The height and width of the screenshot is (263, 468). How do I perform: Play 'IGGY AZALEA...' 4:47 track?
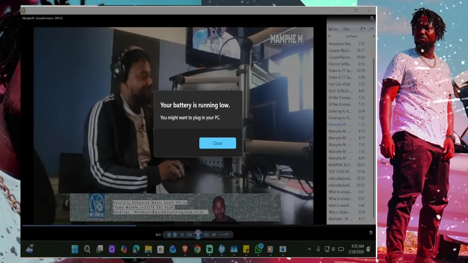click(x=347, y=91)
